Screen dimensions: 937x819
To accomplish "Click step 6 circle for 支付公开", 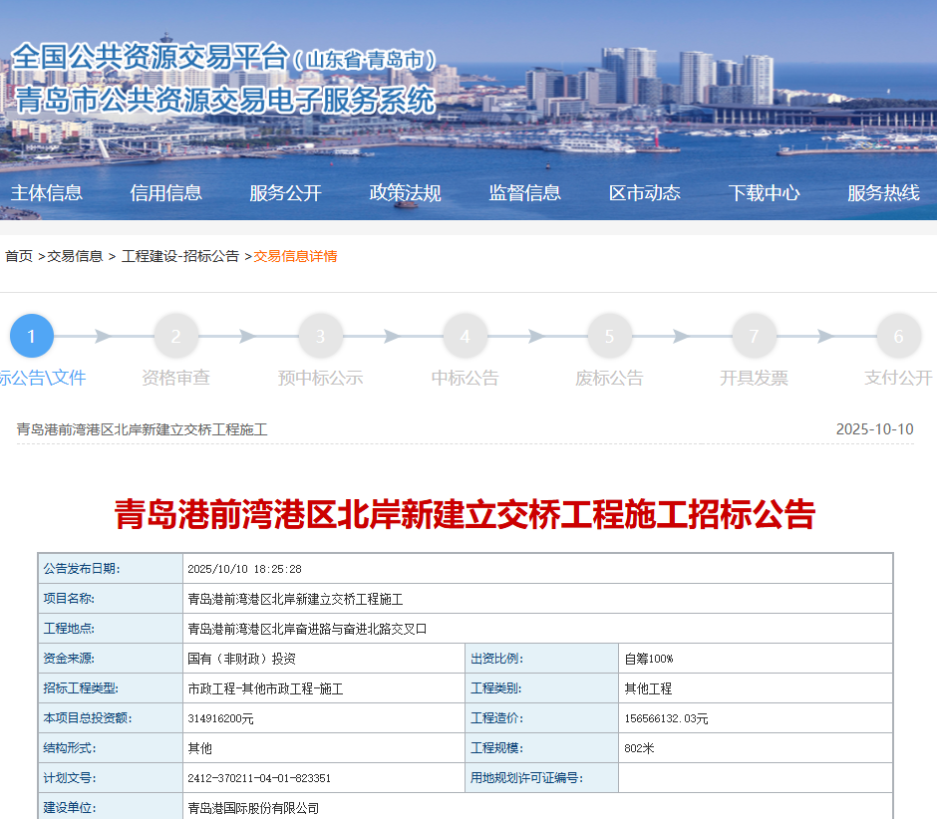I will (x=898, y=336).
